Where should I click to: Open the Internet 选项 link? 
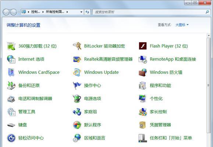(x=31, y=59)
